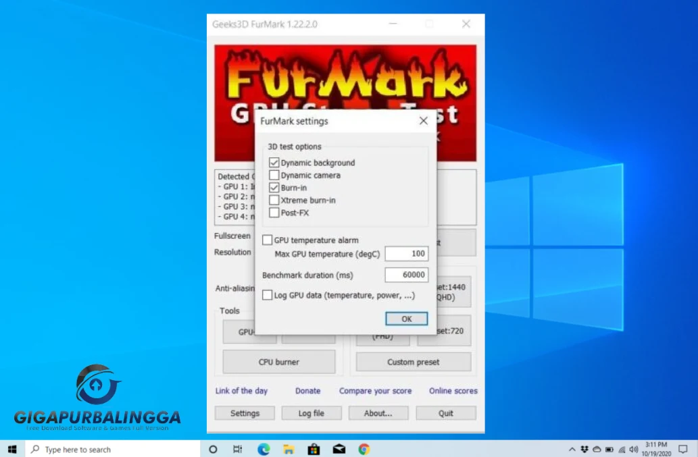Click Benchmark duration field

406,275
